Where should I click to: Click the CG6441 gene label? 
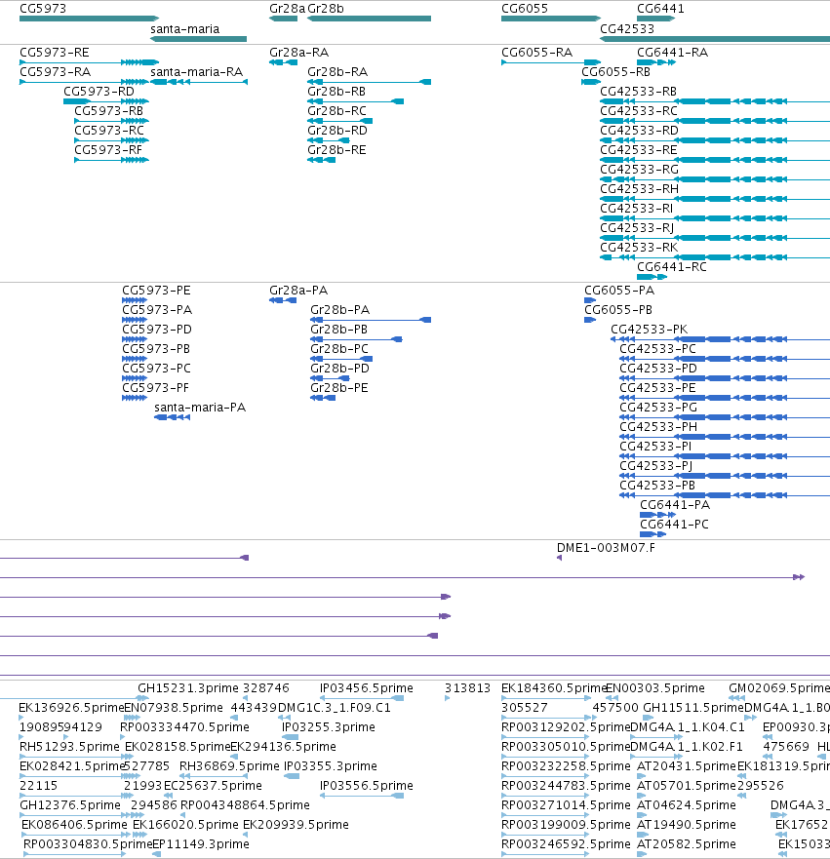(660, 9)
